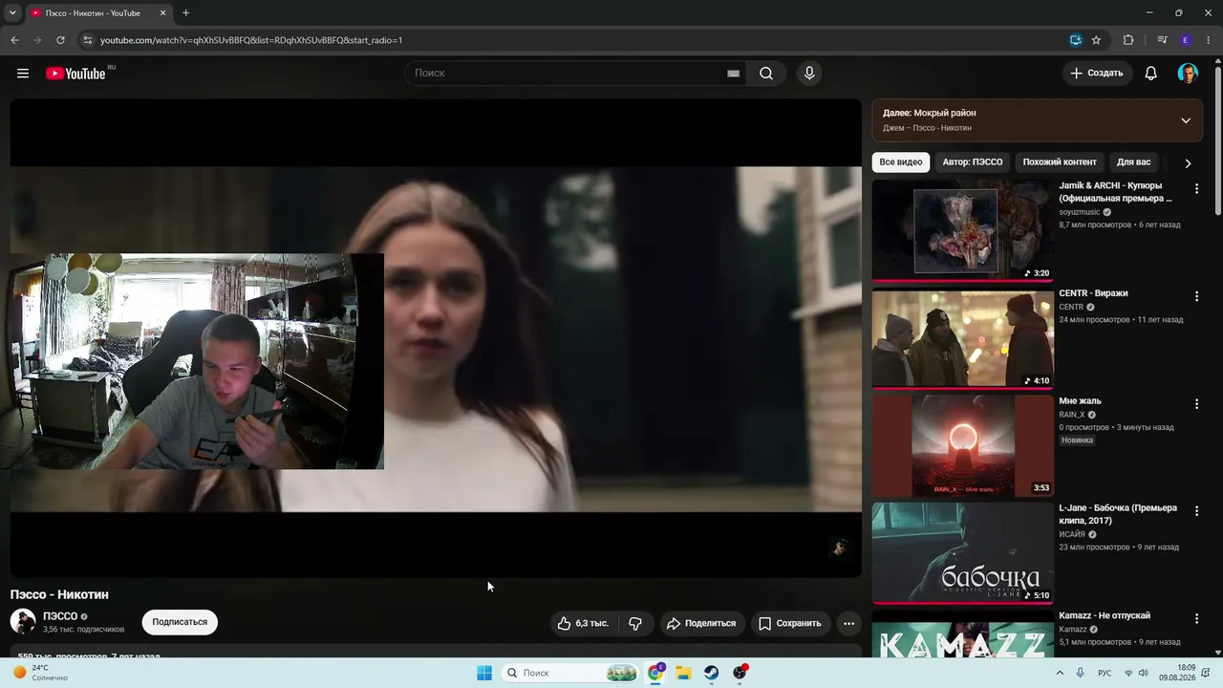Switch to the 'Пэссо - Никотин - YouTube' browser tab

click(x=98, y=13)
